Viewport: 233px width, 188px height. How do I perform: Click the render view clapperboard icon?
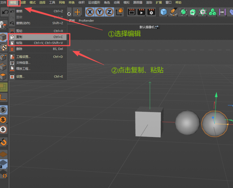(132, 12)
